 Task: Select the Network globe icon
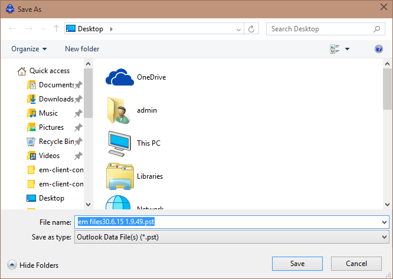pos(118,202)
